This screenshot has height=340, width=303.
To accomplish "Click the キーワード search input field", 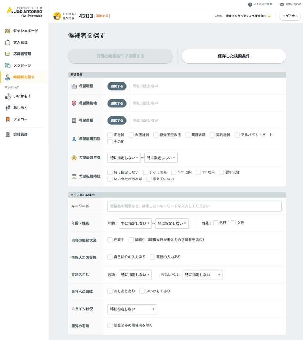I will 194,206.
